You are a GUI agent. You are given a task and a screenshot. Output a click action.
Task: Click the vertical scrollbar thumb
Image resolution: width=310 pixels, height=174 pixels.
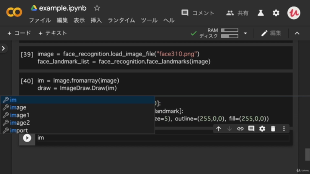point(308,155)
